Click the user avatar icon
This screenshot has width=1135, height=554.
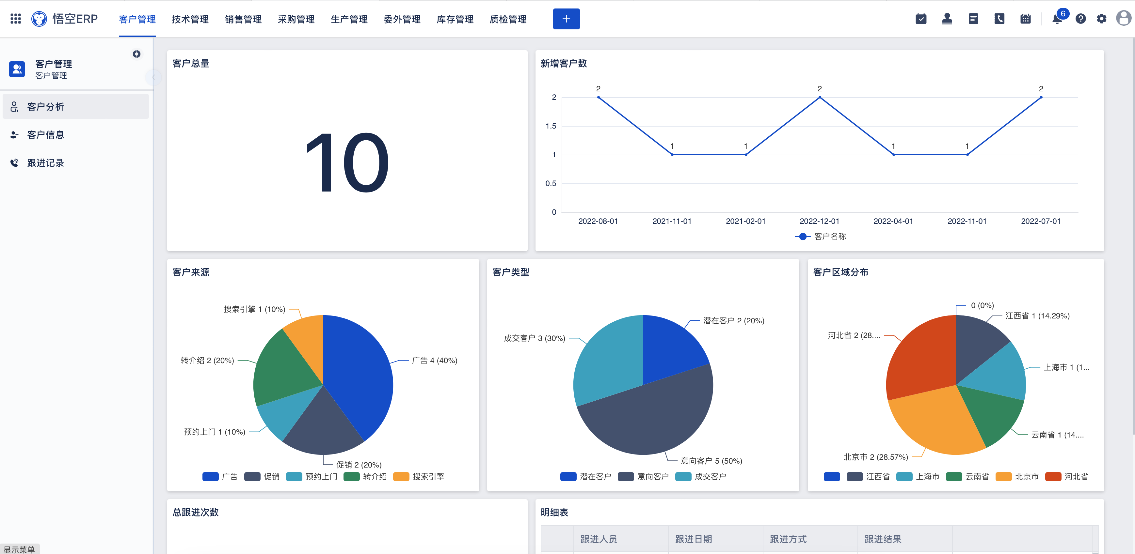pos(1124,19)
